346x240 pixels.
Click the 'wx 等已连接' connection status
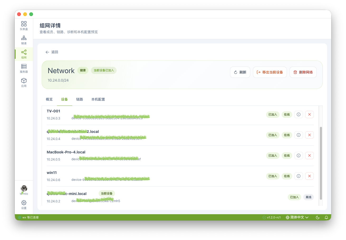coord(28,217)
